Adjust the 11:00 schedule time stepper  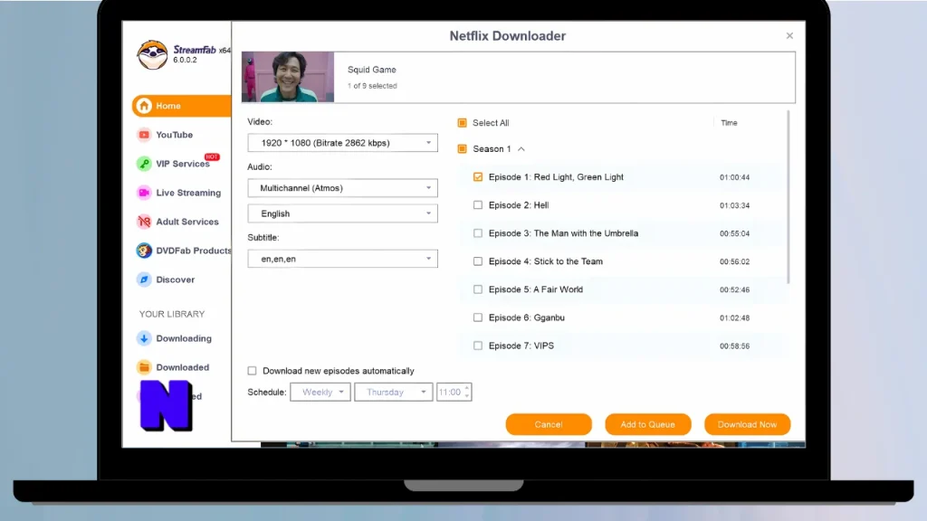tap(467, 393)
